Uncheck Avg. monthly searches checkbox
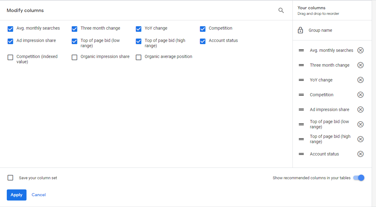The height and width of the screenshot is (207, 376). click(10, 29)
